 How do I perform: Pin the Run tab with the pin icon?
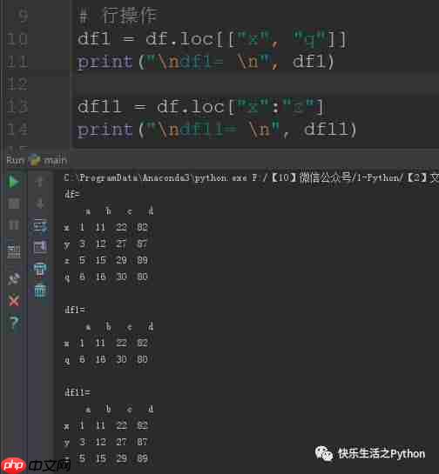(14, 278)
